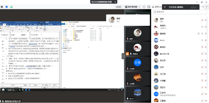This screenshot has width=209, height=103.
Task: Toggle your own microphone in the members list
Action: 202,20
